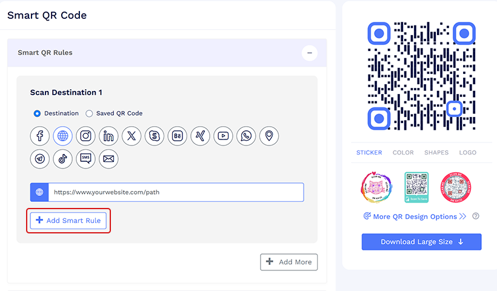Pick the TikTok destination icon
This screenshot has width=497, height=291.
[x=63, y=159]
